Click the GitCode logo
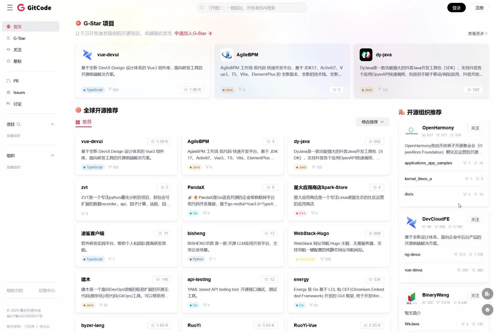The height and width of the screenshot is (332, 495). pos(34,8)
